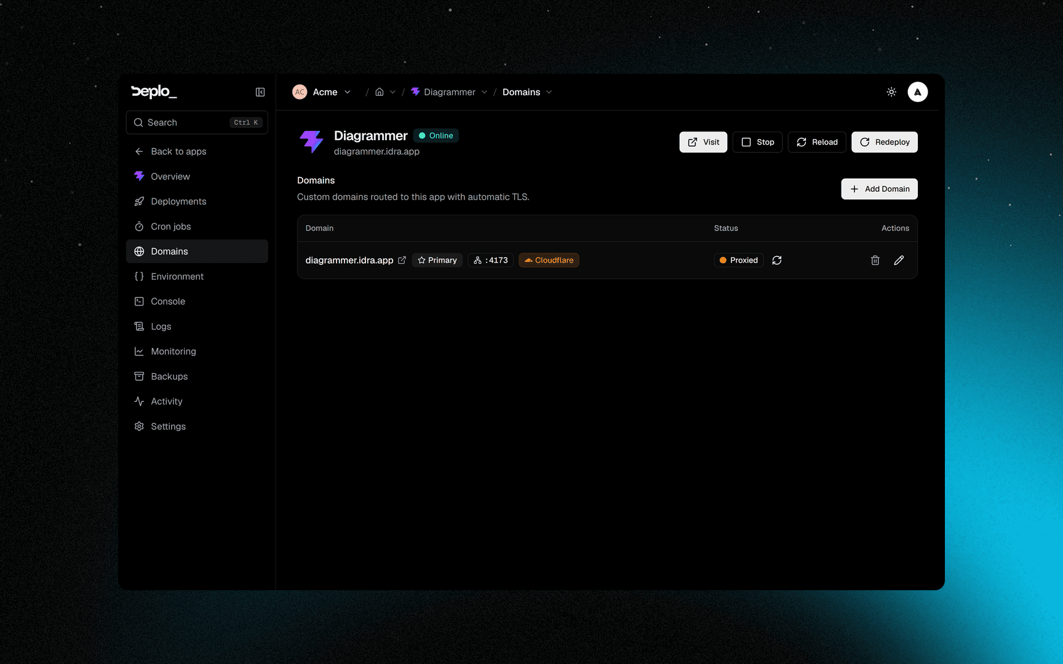Screen dimensions: 1063x664
Task: Reload the app
Action: point(817,142)
